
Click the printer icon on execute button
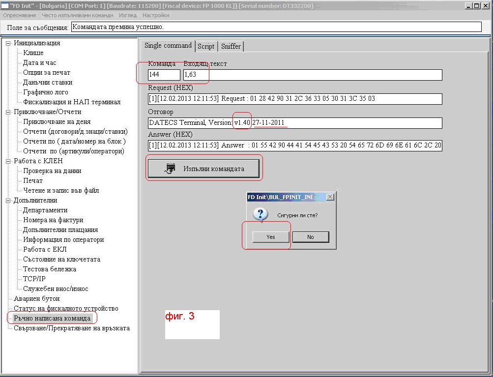pyautogui.click(x=171, y=169)
